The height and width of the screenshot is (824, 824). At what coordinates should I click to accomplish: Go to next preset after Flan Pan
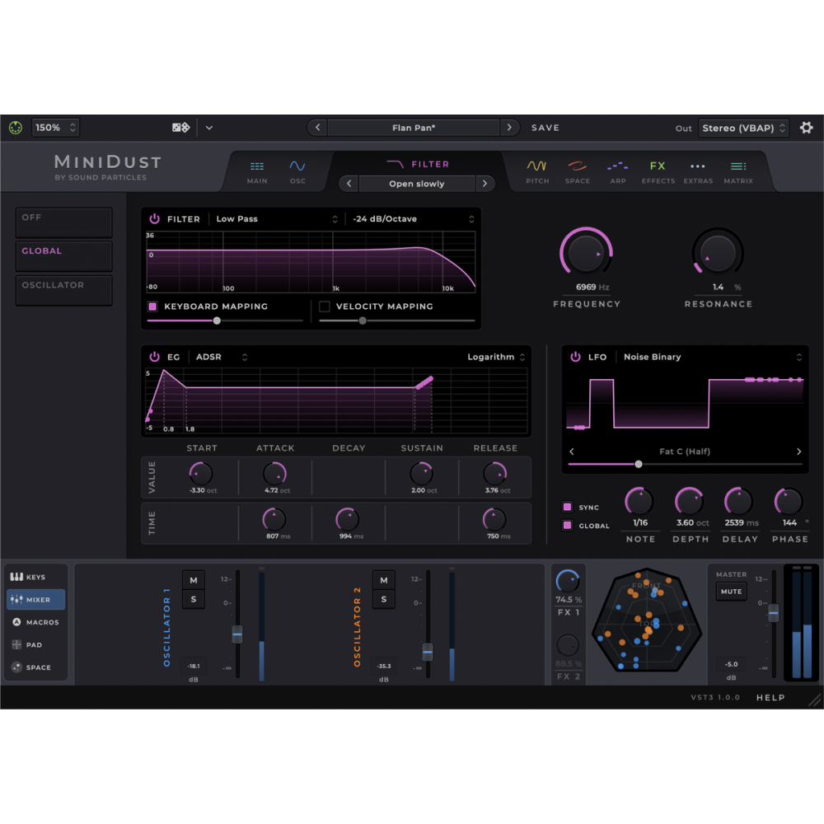click(x=510, y=128)
